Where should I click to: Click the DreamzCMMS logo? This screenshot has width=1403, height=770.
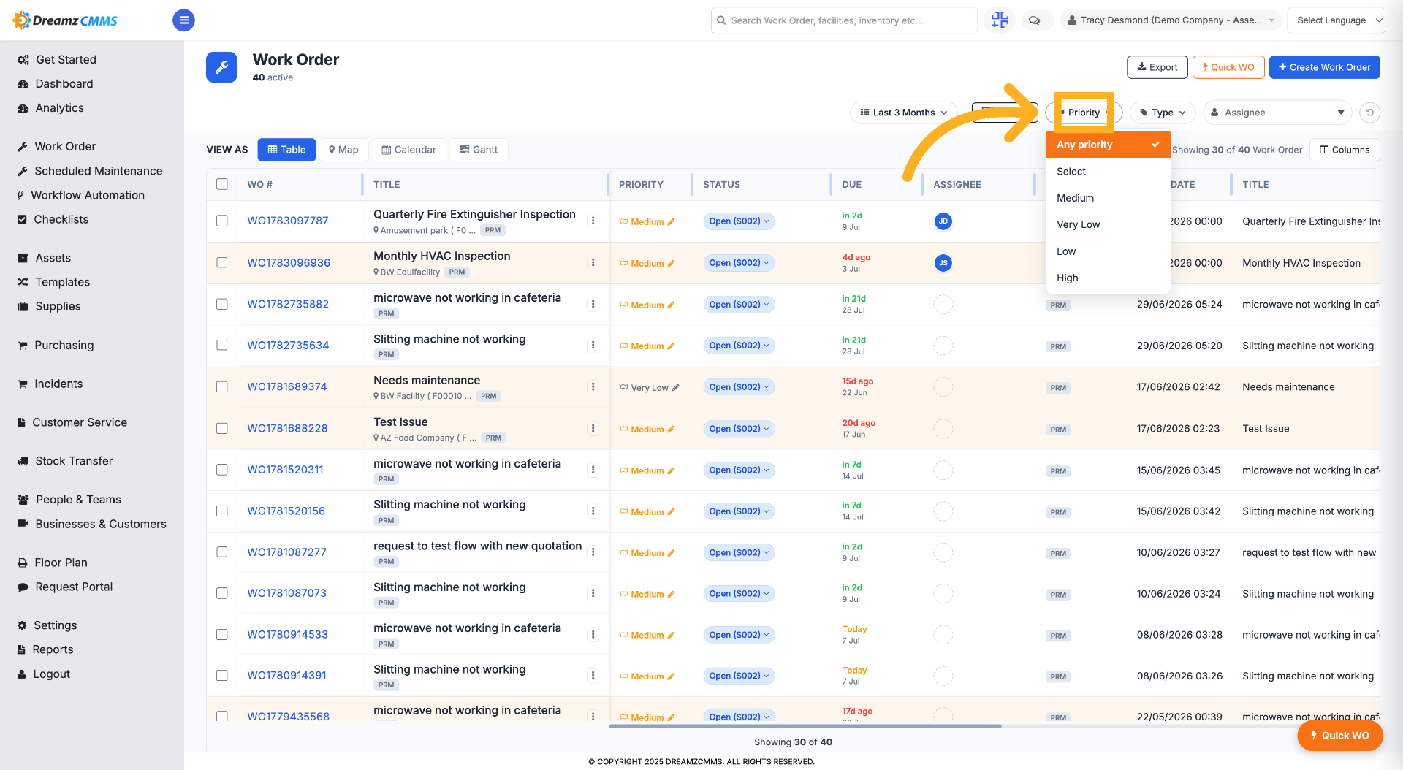tap(66, 20)
